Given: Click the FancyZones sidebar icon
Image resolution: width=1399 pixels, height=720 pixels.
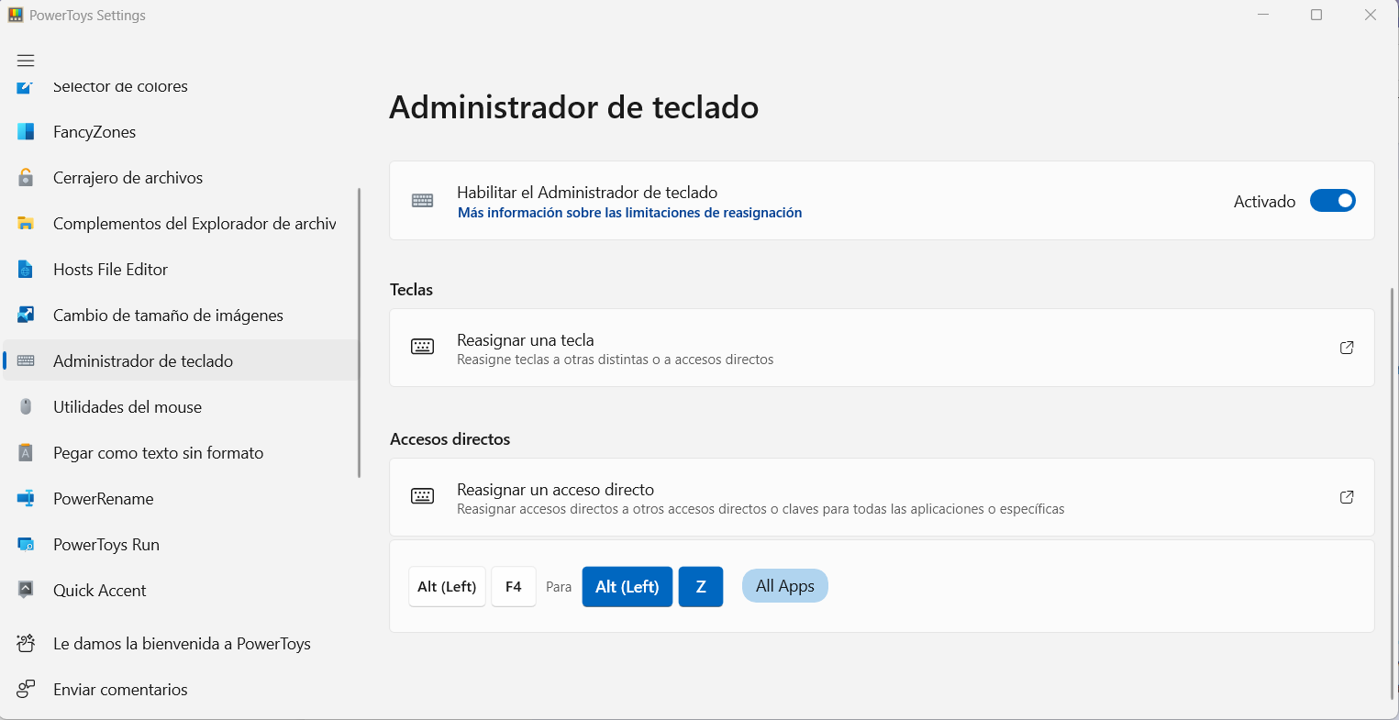Looking at the screenshot, I should 26,132.
